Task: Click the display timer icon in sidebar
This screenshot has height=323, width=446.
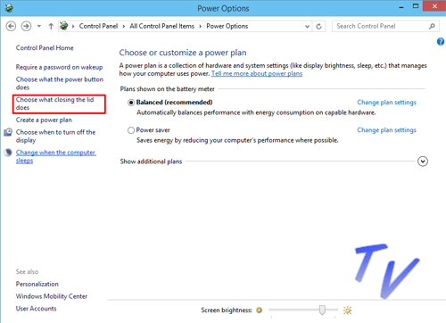Action: (x=8, y=132)
